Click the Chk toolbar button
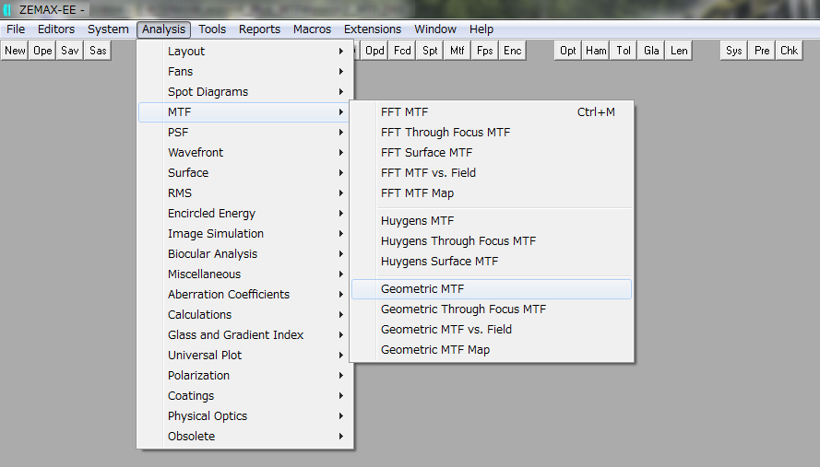This screenshot has width=820, height=467. point(790,51)
